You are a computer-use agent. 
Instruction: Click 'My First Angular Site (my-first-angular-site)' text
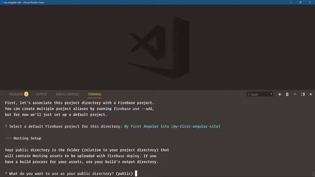(x=172, y=126)
